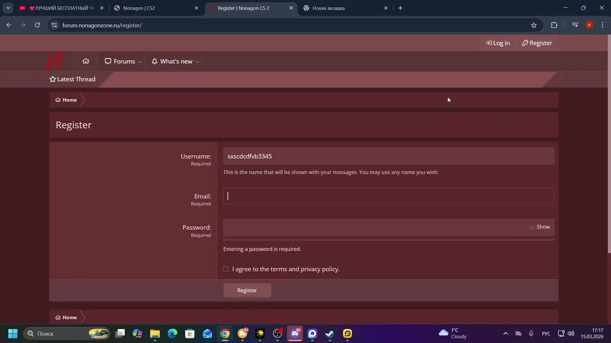This screenshot has width=611, height=343.
Task: Open the Latest Thread menu item
Action: tap(73, 79)
